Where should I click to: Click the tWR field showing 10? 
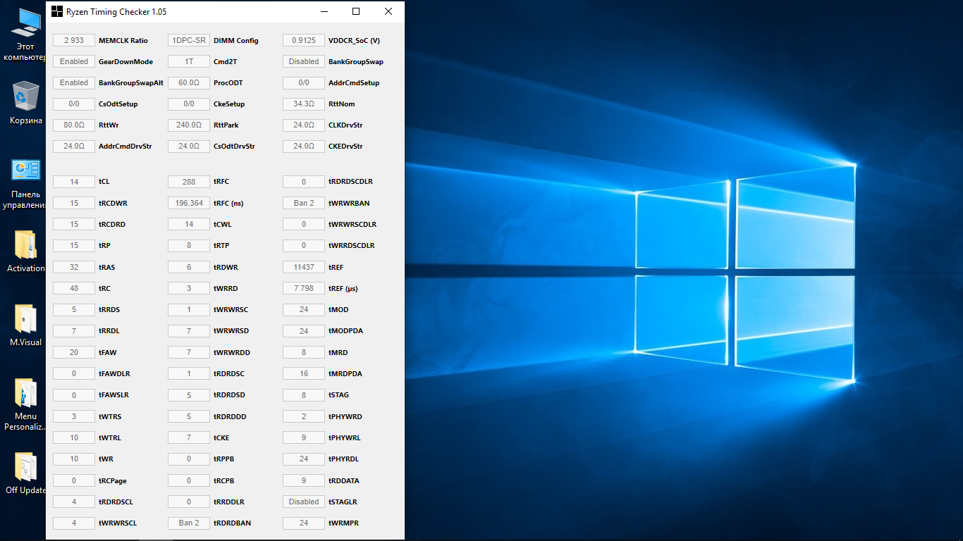point(74,459)
